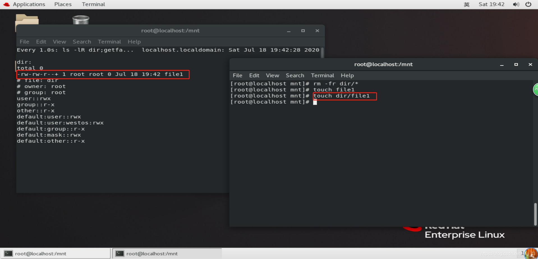This screenshot has width=538, height=259.
Task: Close the back terminal window
Action: (317, 31)
